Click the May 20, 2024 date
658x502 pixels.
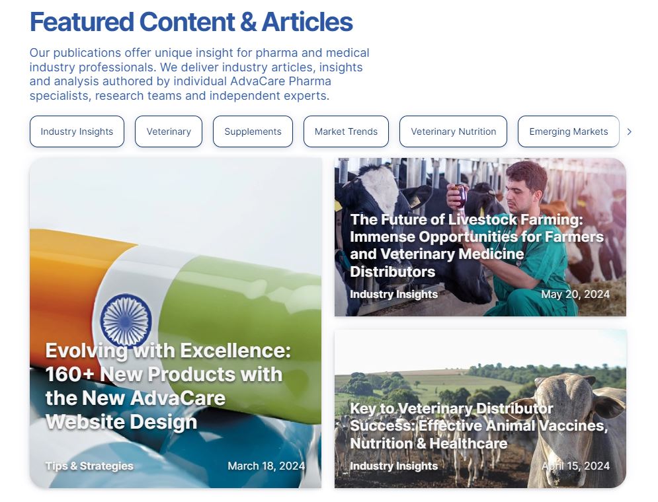575,294
